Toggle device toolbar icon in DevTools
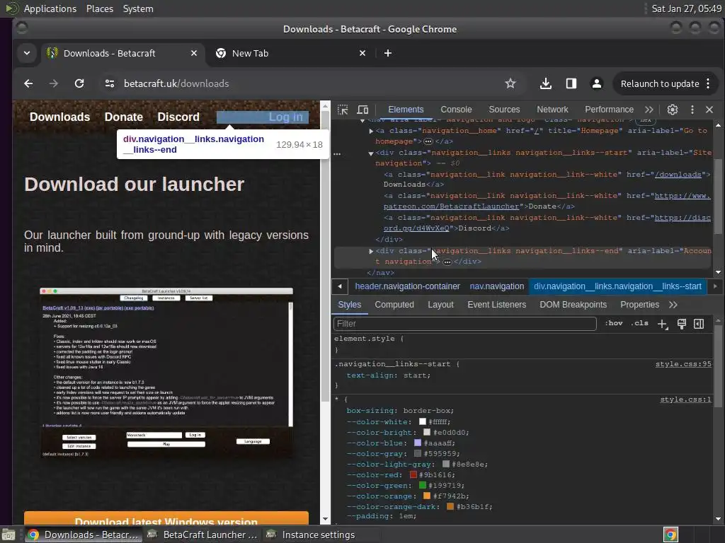 [x=363, y=110]
